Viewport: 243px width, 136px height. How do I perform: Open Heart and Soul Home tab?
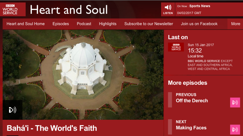(x=26, y=24)
